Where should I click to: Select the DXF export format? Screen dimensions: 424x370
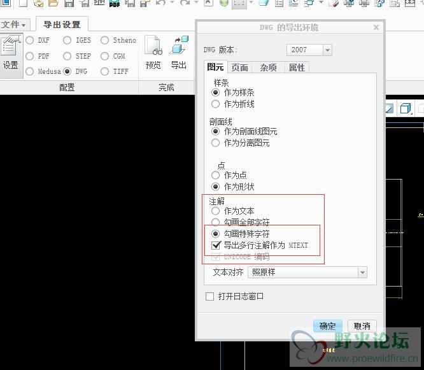pos(29,40)
